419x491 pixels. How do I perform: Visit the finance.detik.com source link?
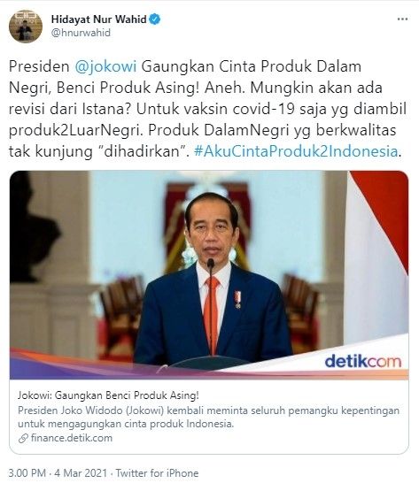coord(72,438)
